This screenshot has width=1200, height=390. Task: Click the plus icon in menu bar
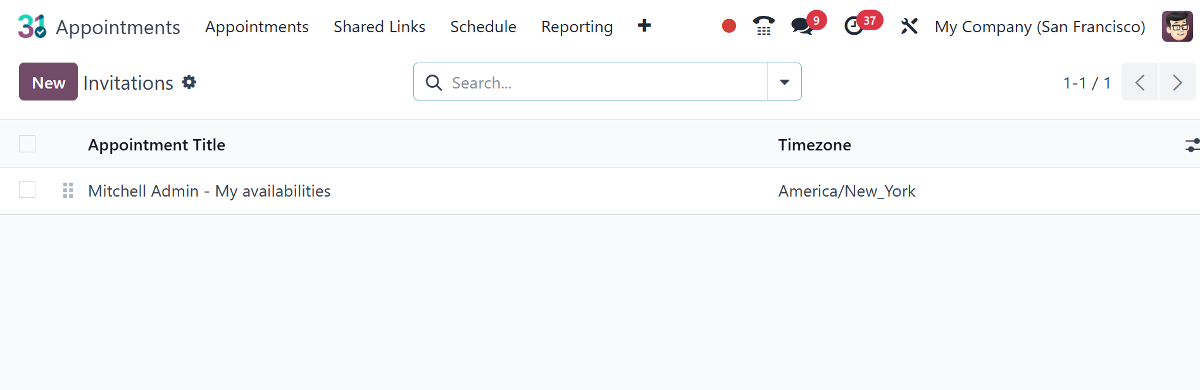coord(644,26)
